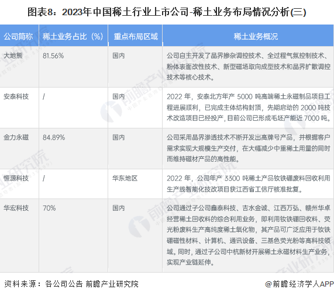The height and width of the screenshot is (296, 334).
Task: Click the chart title '图表8：2023年中国稀土行业上市公司'
Action: [108, 12]
